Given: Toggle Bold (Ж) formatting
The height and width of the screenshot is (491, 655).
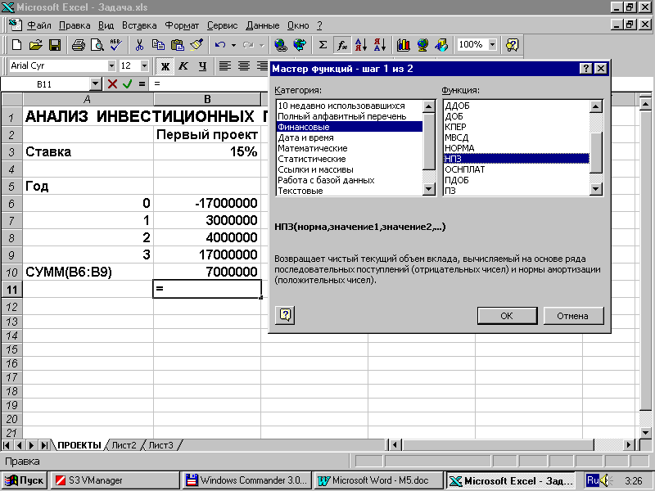Looking at the screenshot, I should (x=165, y=66).
